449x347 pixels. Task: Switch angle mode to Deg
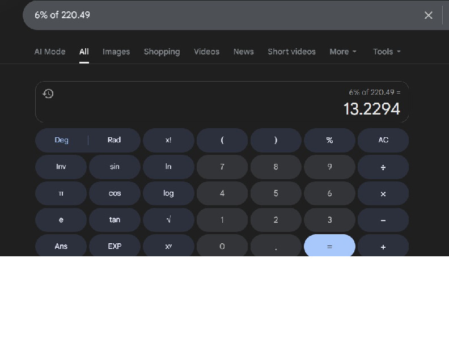[61, 140]
